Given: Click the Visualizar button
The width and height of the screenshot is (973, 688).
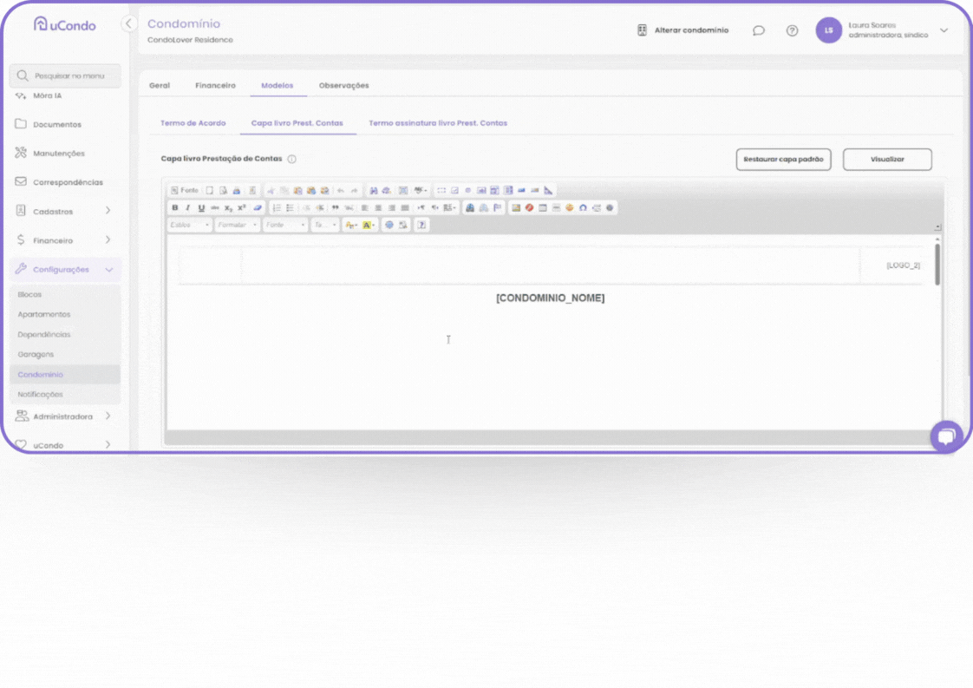Looking at the screenshot, I should pyautogui.click(x=887, y=160).
